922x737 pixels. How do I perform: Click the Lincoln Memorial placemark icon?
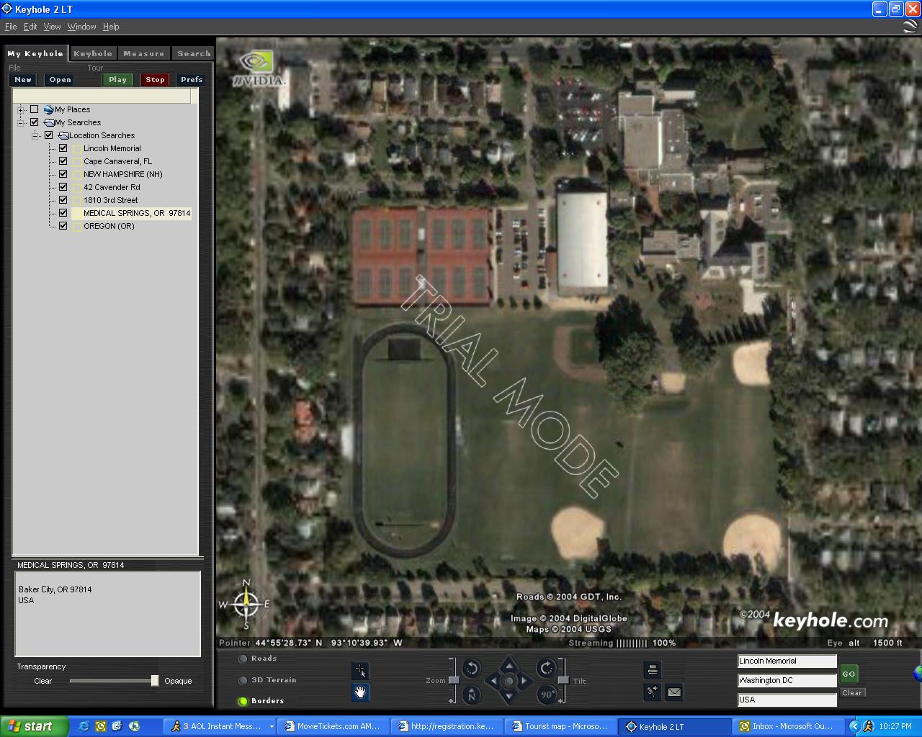[x=77, y=148]
